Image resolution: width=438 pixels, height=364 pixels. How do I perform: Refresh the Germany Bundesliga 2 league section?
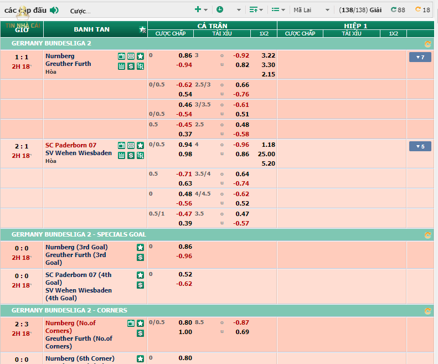tap(427, 44)
